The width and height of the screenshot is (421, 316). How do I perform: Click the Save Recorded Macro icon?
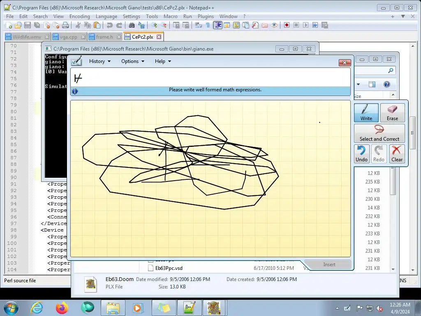[x=325, y=25]
